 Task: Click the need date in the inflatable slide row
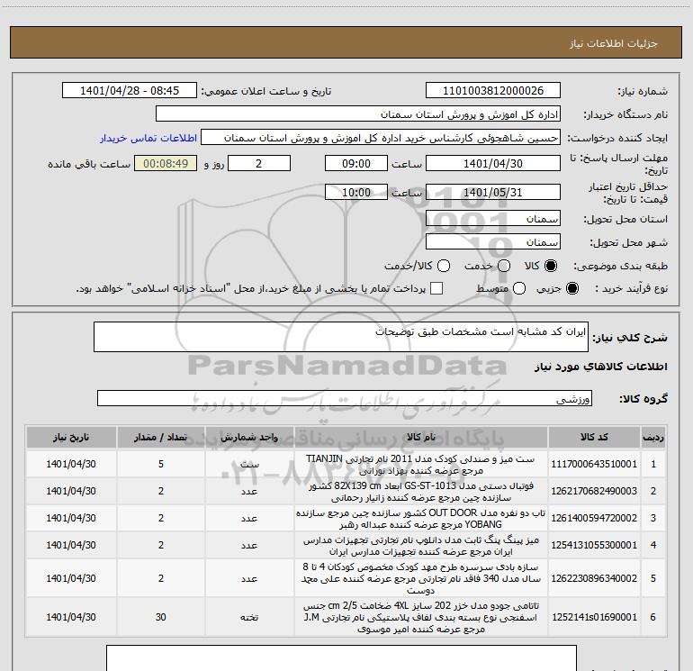coord(71,578)
